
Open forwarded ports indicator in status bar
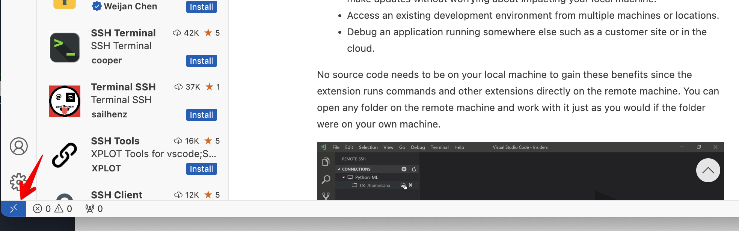94,208
